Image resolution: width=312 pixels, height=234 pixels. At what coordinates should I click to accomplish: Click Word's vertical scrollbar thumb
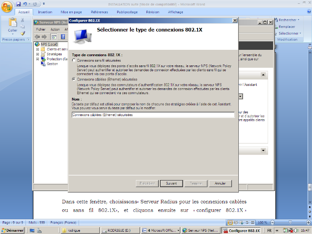310,187
